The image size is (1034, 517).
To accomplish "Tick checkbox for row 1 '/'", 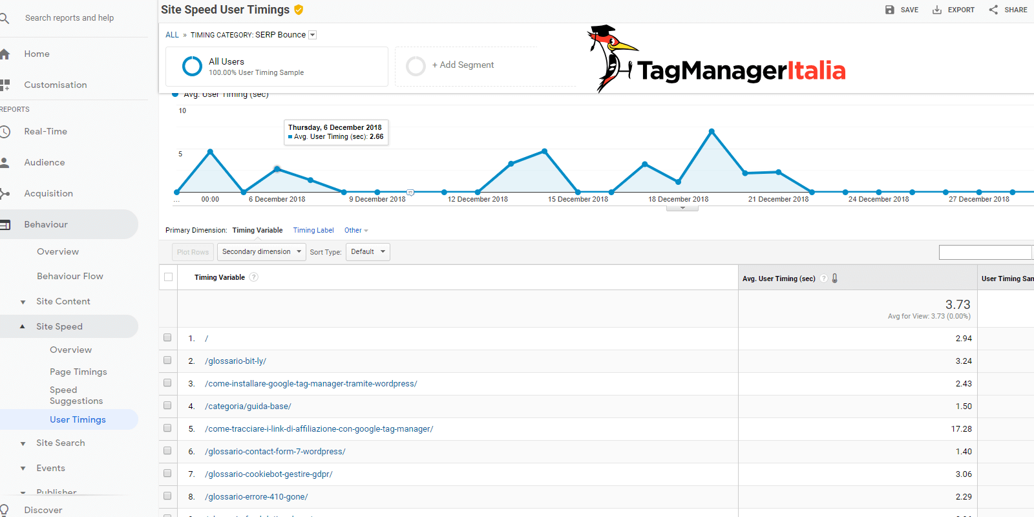I will click(167, 337).
